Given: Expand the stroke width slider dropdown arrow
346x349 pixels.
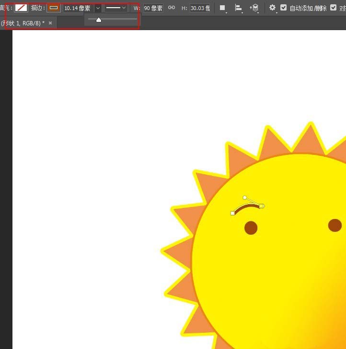Looking at the screenshot, I should pyautogui.click(x=98, y=8).
